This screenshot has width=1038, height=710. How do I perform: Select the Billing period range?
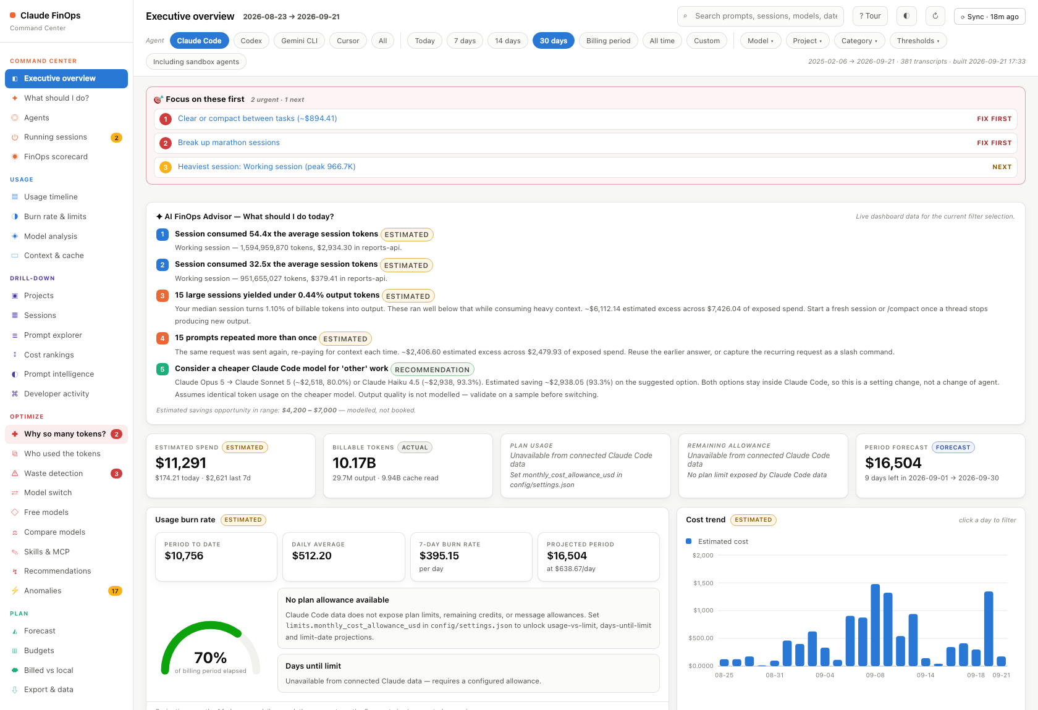pos(608,41)
